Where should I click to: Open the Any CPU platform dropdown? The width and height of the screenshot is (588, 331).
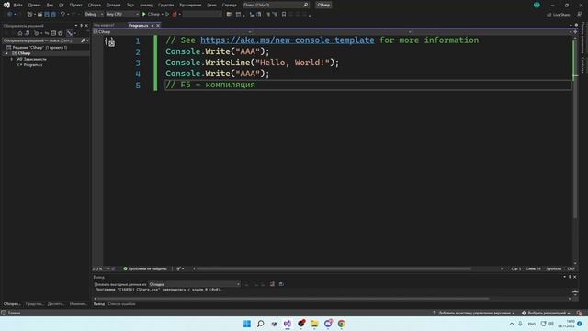122,15
